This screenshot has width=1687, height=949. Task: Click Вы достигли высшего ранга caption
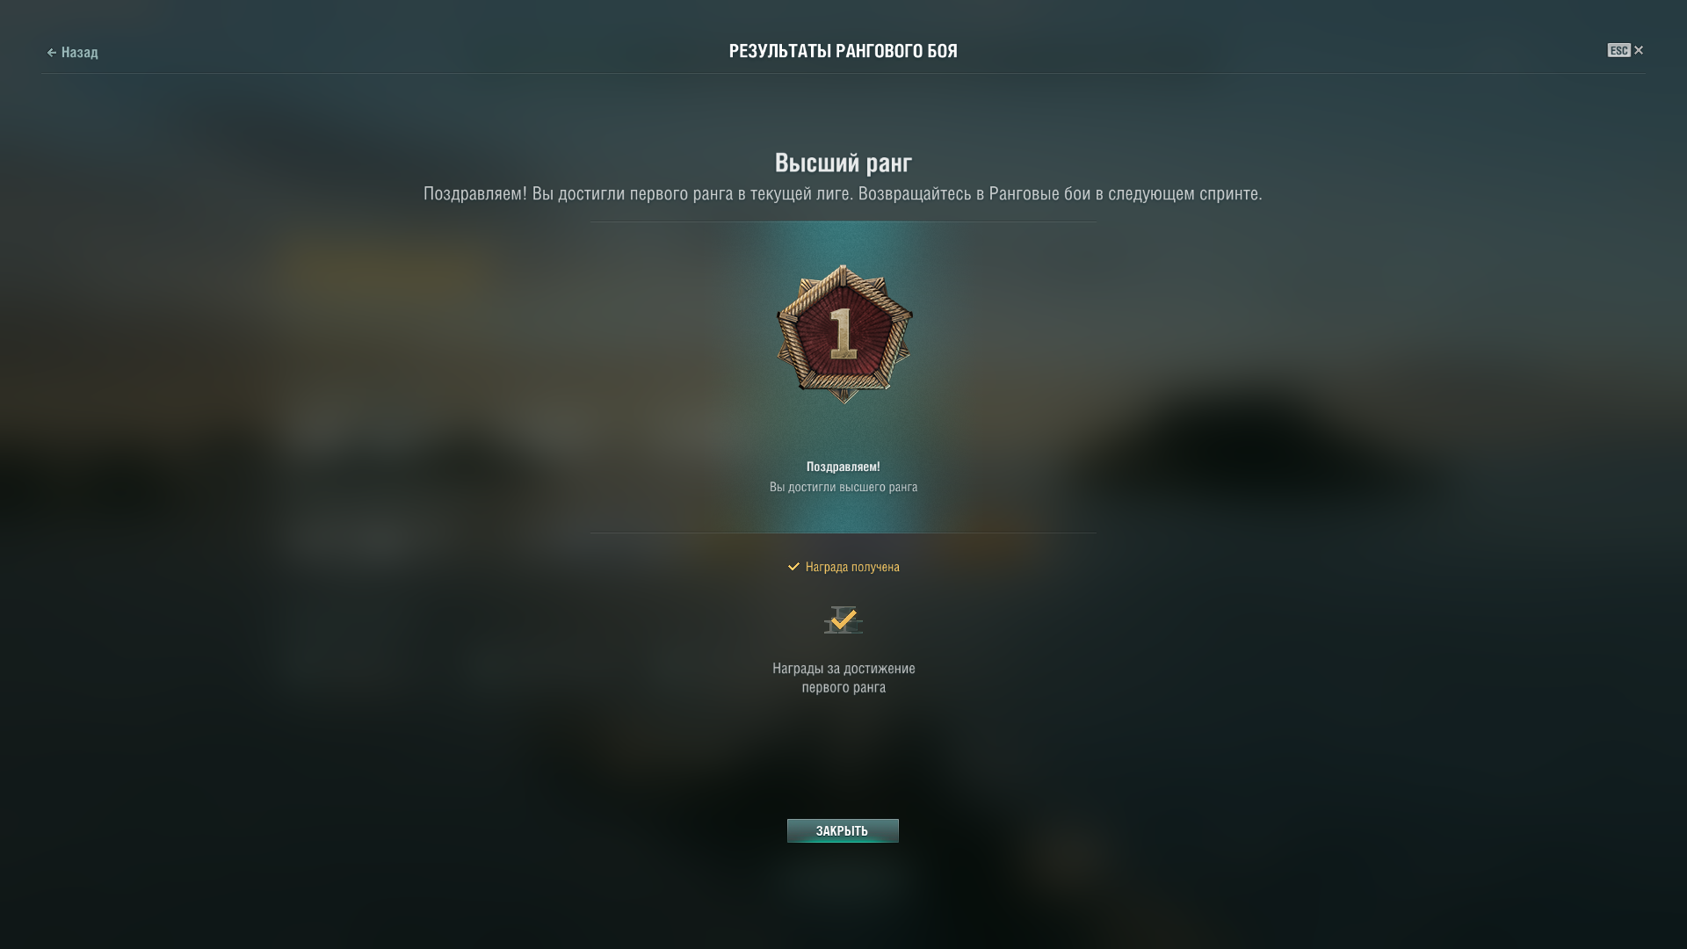tap(843, 487)
